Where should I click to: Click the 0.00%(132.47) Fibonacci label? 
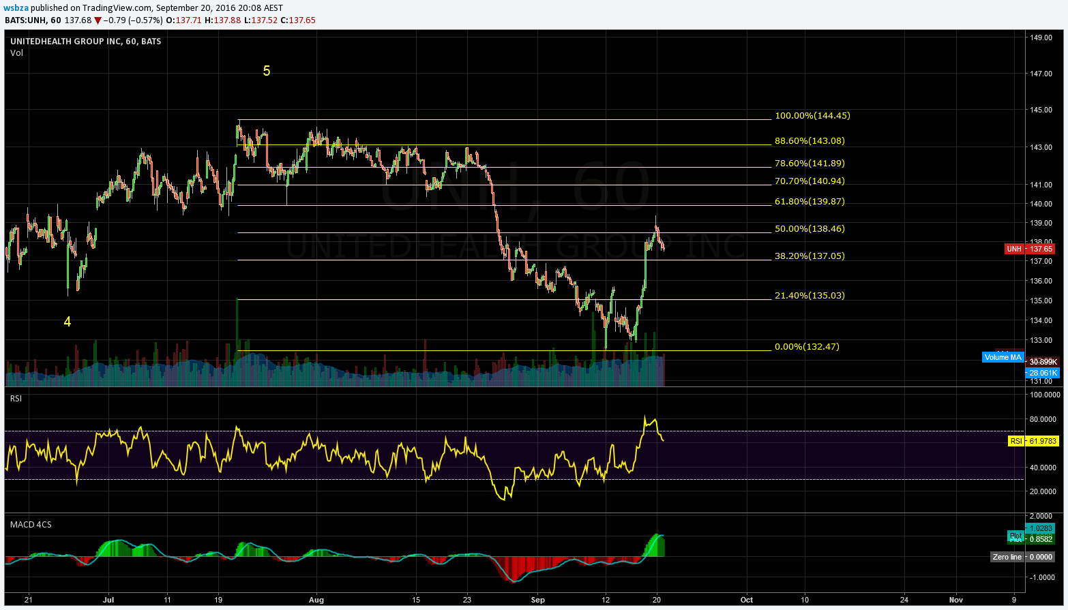(807, 347)
